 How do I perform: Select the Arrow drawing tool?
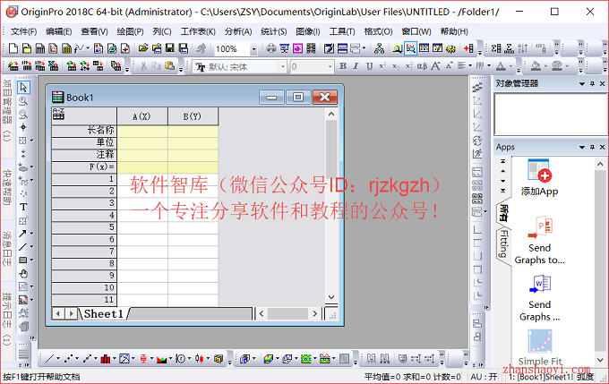(x=22, y=234)
